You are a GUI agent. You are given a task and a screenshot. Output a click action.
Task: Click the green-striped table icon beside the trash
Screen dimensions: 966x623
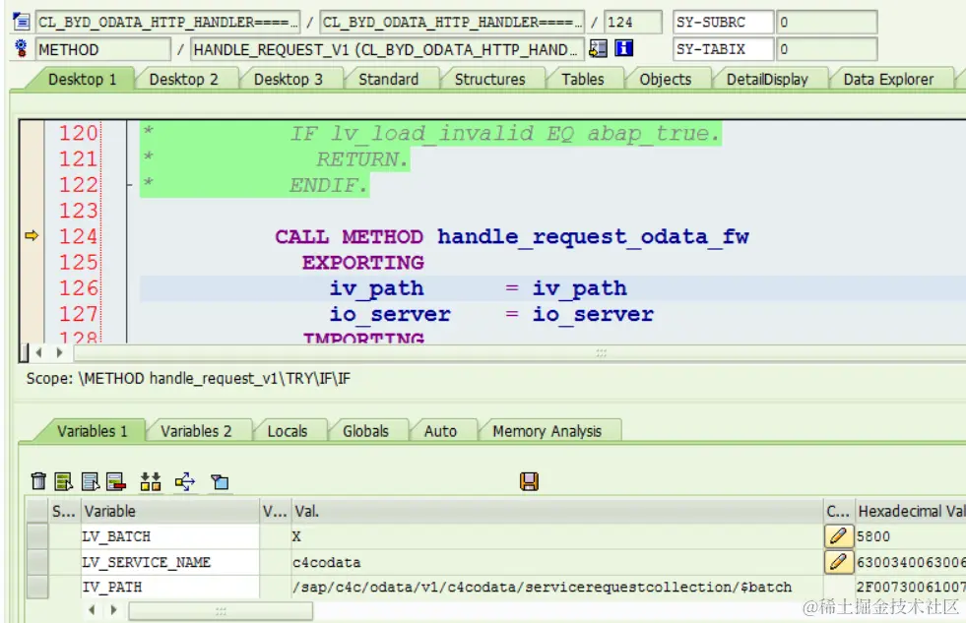[63, 481]
